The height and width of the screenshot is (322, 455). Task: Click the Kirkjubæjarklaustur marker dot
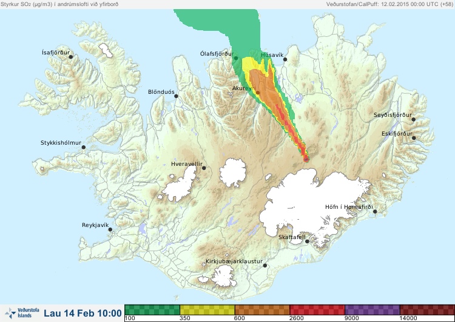[265, 266]
